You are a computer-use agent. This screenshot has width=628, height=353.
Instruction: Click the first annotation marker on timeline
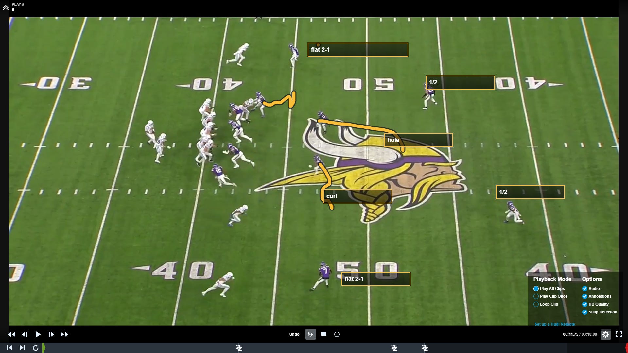pyautogui.click(x=239, y=348)
